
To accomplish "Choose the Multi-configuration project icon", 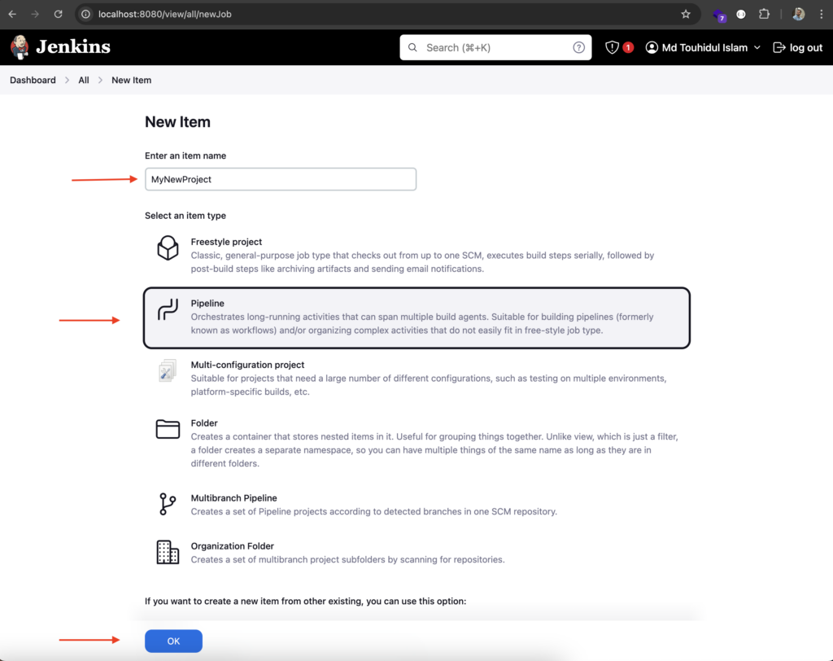I will pos(168,370).
